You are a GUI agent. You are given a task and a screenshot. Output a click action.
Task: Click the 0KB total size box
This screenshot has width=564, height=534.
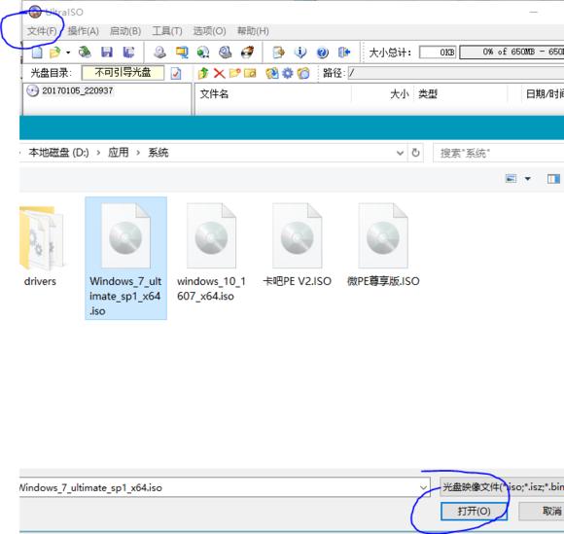(438, 53)
